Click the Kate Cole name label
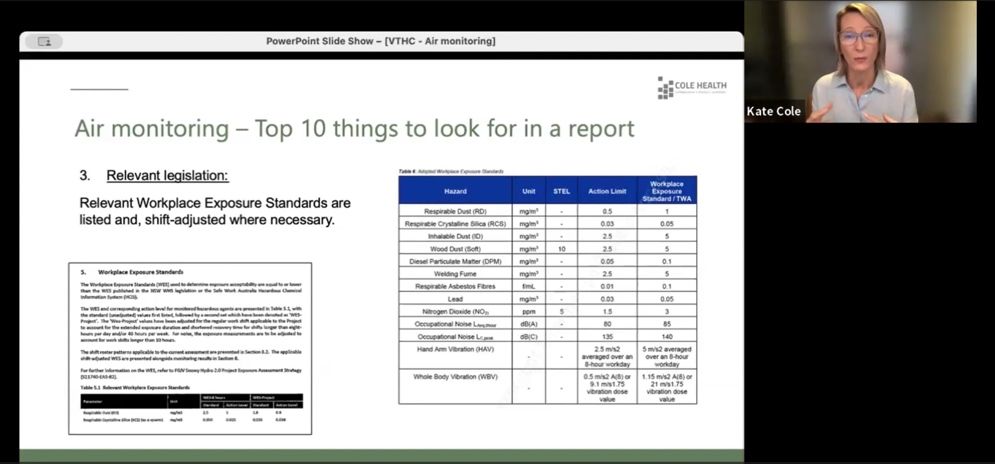 [x=773, y=111]
